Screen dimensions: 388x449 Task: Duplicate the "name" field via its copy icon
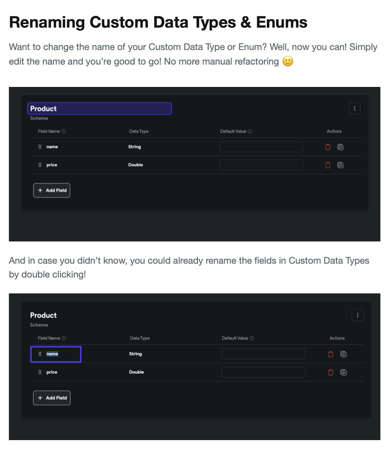click(x=340, y=147)
